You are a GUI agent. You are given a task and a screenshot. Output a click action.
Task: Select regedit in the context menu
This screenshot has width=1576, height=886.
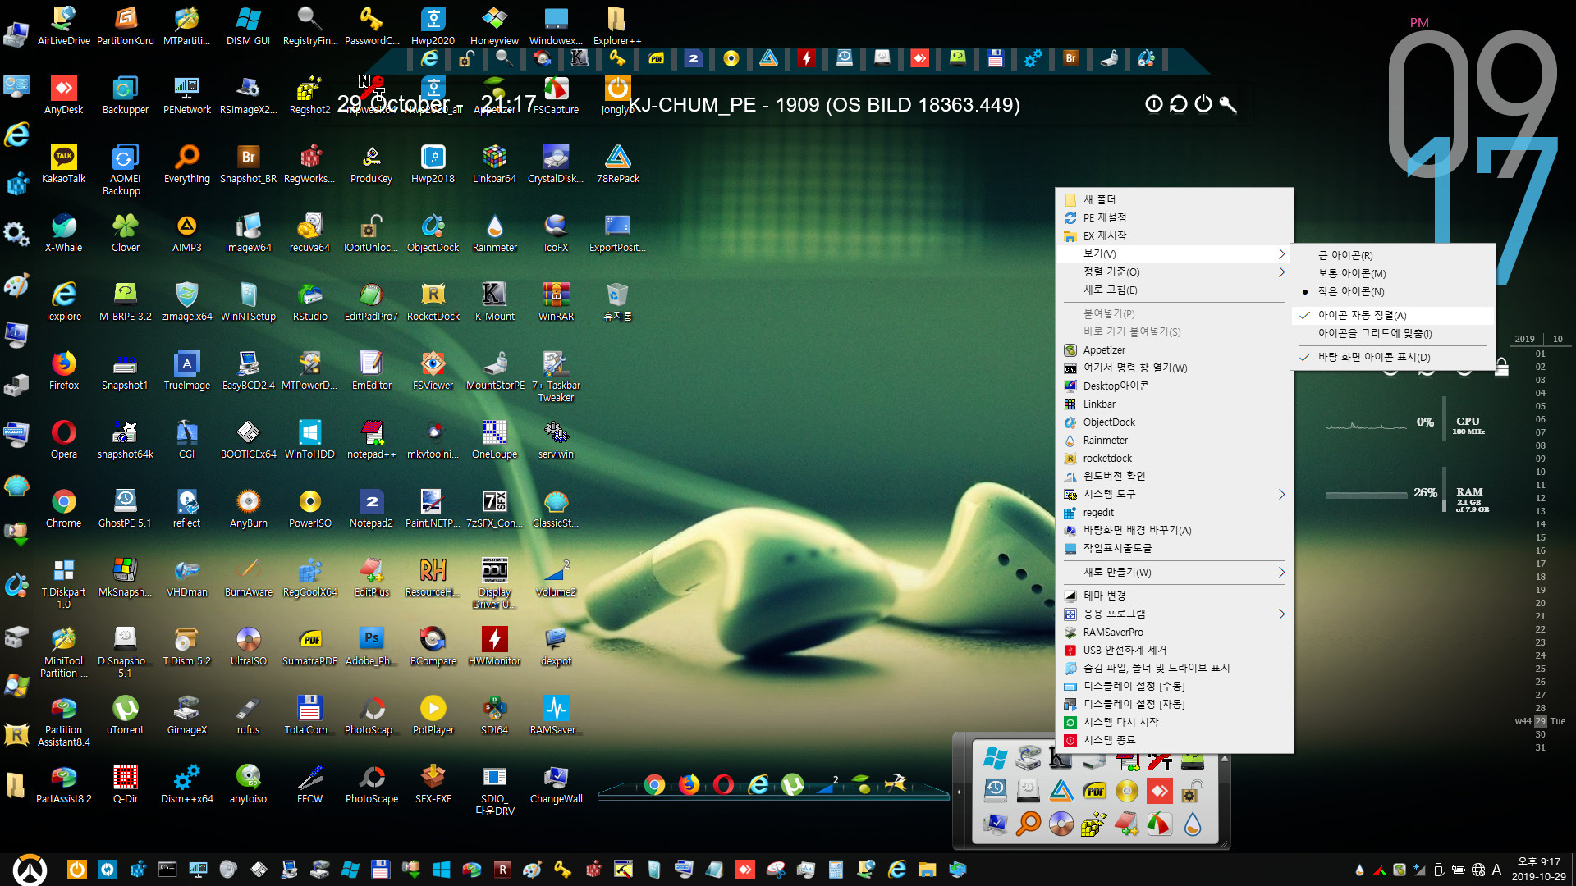pyautogui.click(x=1175, y=512)
